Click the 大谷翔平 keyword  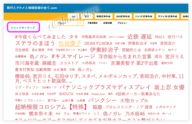tap(52, 94)
